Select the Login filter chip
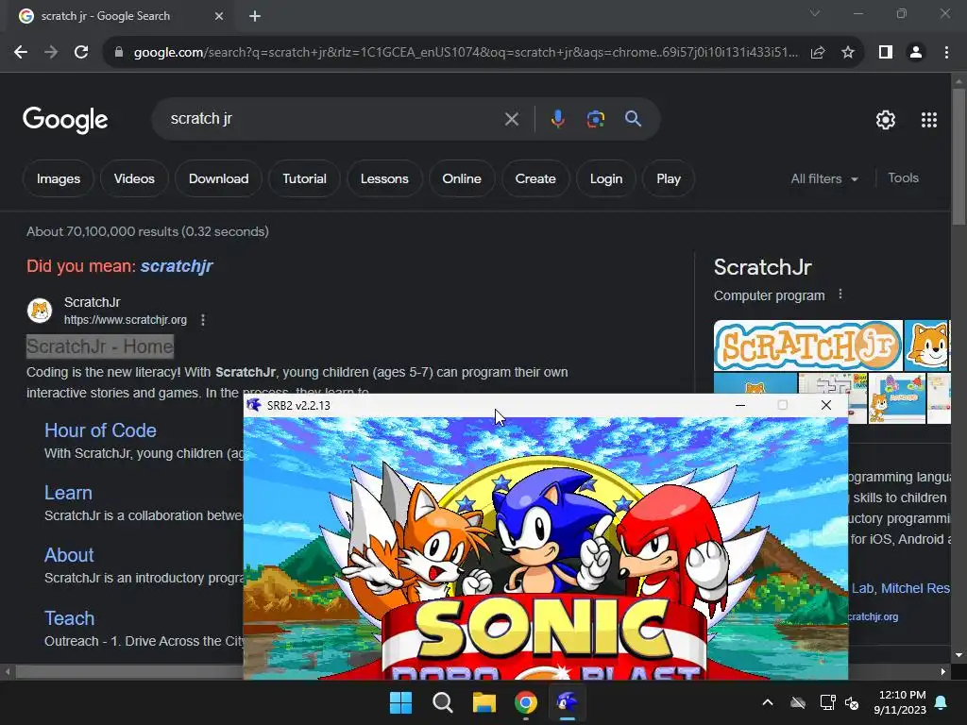Screen dimensions: 967x725 click(605, 178)
